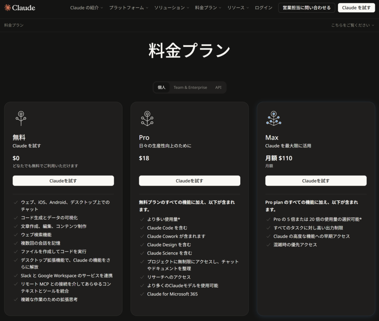Image resolution: width=379 pixels, height=321 pixels.
Task: Click Claudeを試す in the 無料 card
Action: coord(63,181)
